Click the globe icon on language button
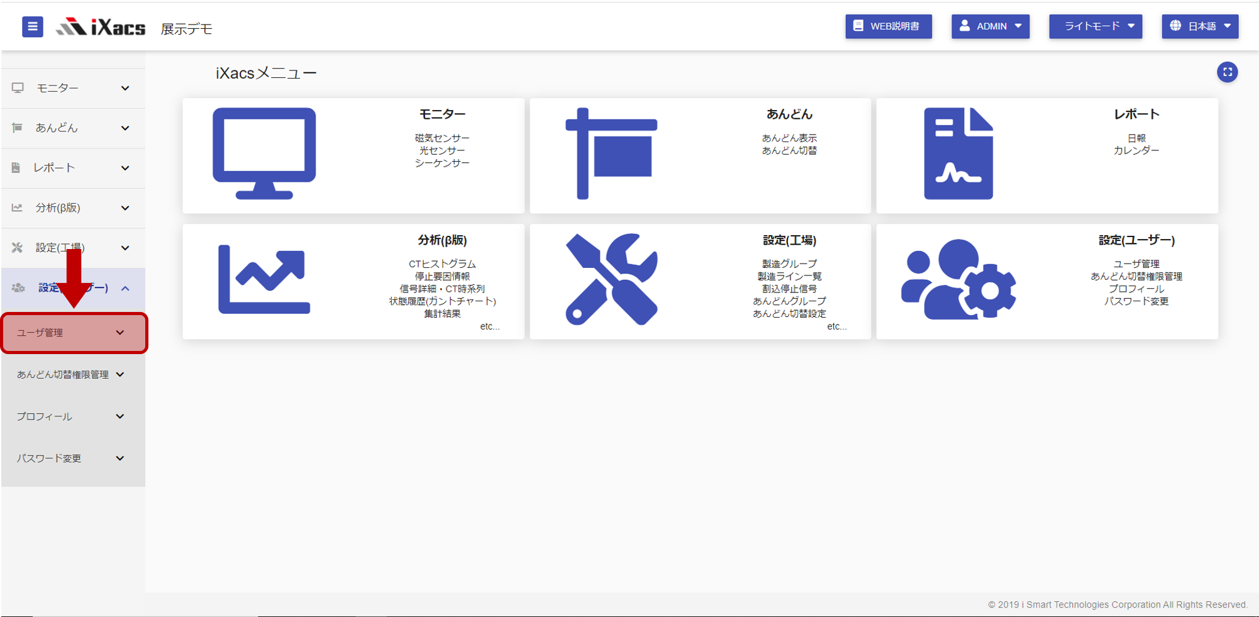The image size is (1259, 617). 1175,26
